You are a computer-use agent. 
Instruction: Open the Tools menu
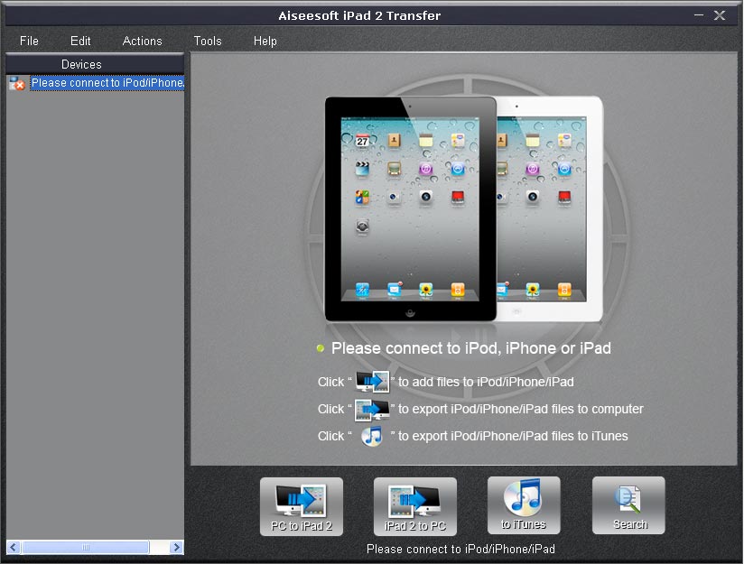click(207, 41)
